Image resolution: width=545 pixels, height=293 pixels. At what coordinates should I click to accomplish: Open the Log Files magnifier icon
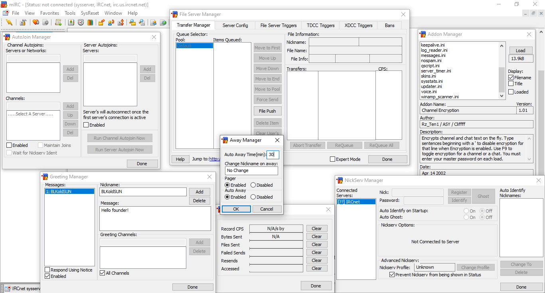[x=142, y=22]
